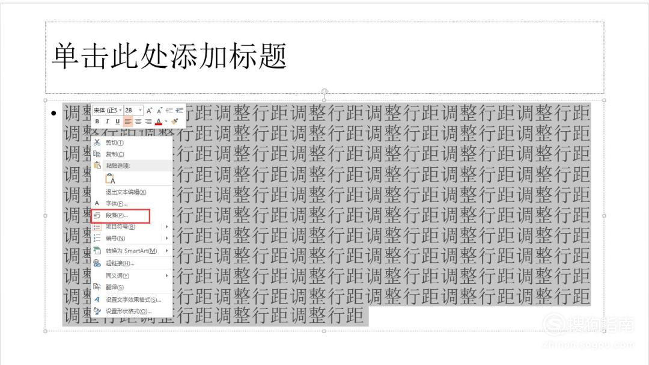The height and width of the screenshot is (365, 649).
Task: Click the copy pages icon
Action: coord(97,154)
